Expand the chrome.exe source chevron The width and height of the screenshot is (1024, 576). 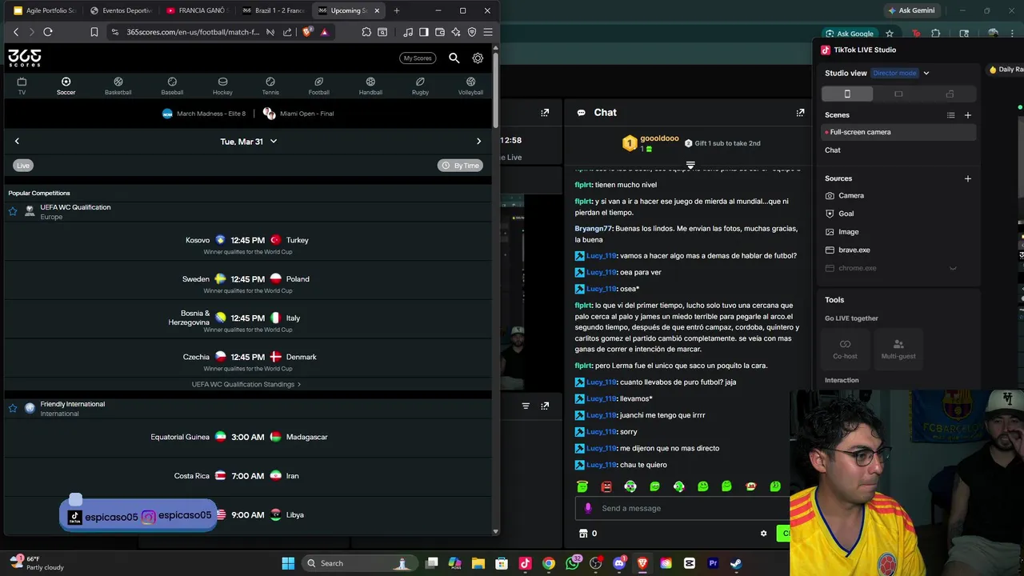pos(953,269)
